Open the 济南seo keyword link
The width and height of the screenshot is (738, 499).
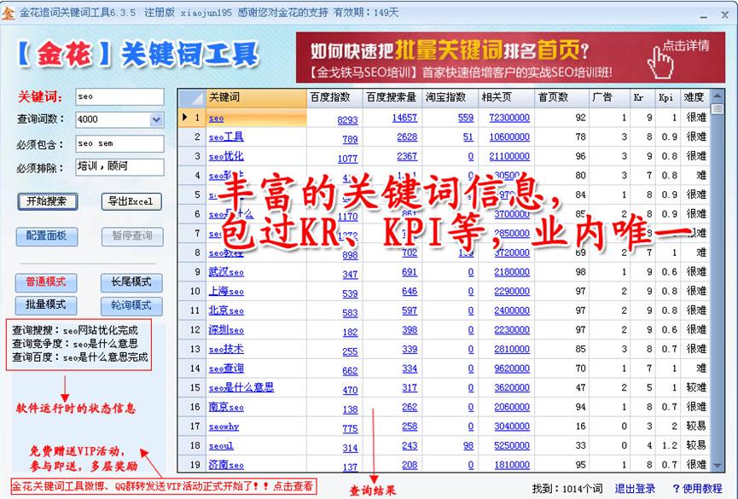tap(226, 465)
